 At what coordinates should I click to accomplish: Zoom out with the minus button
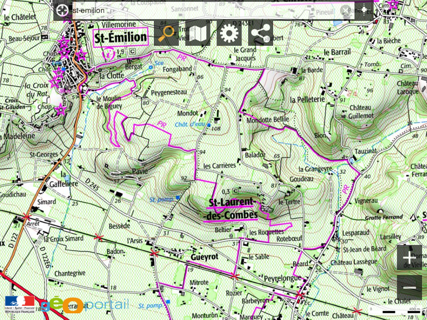point(409,288)
